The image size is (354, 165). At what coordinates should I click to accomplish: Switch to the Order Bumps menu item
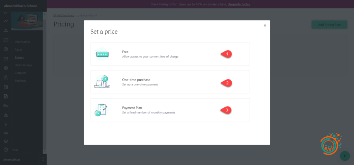pyautogui.click(x=23, y=65)
